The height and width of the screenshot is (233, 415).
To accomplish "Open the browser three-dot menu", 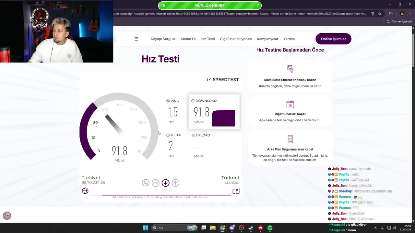I will (x=410, y=14).
